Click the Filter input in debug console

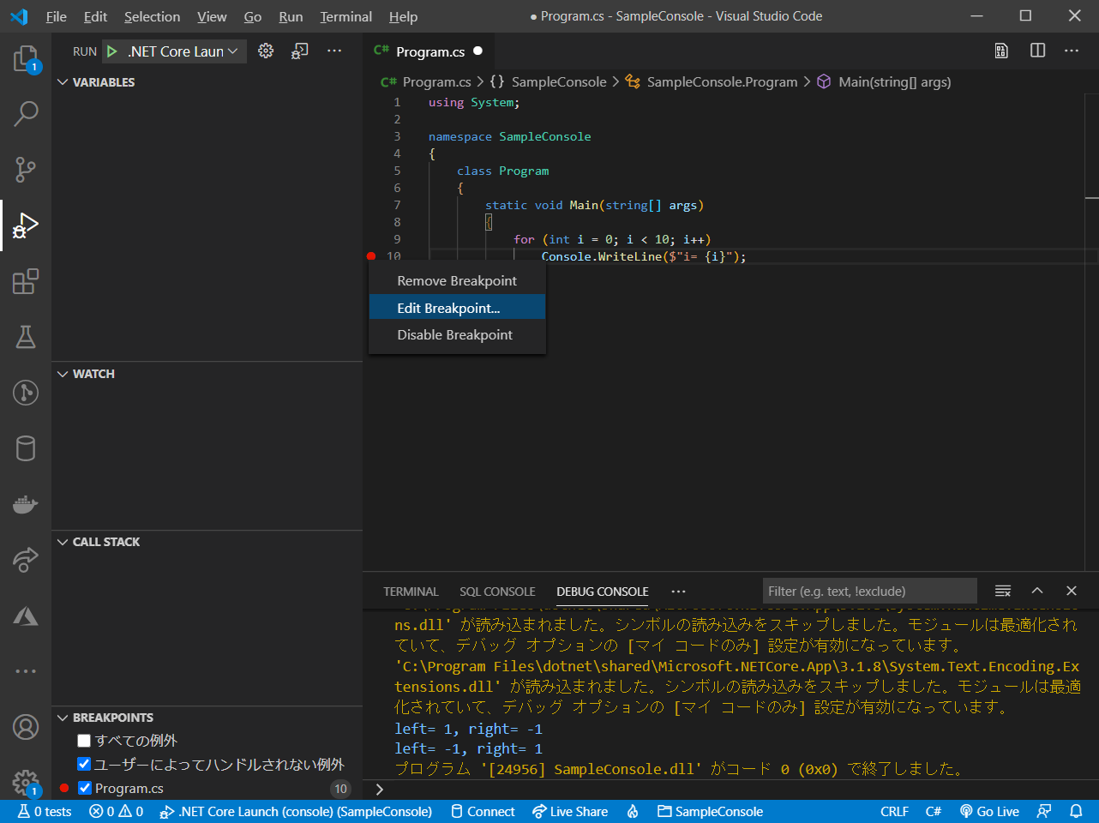pos(869,591)
